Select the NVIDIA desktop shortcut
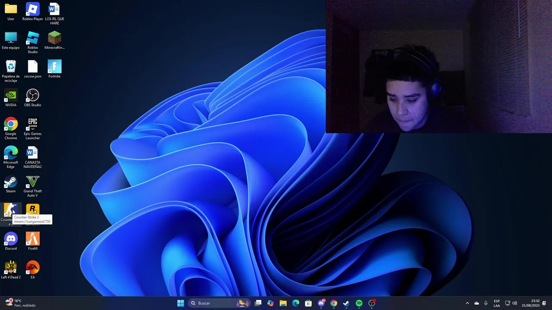552x310 pixels. pos(11,98)
